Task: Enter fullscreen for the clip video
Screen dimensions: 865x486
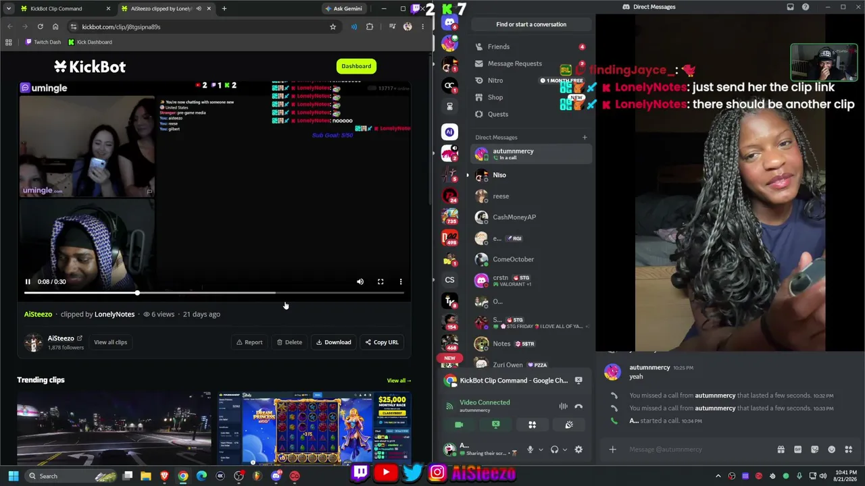Action: (x=380, y=281)
